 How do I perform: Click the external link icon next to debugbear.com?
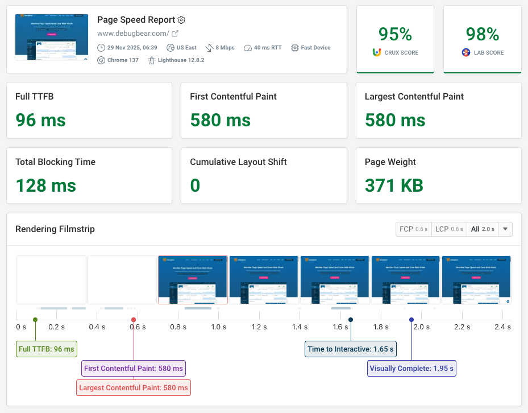(x=174, y=34)
